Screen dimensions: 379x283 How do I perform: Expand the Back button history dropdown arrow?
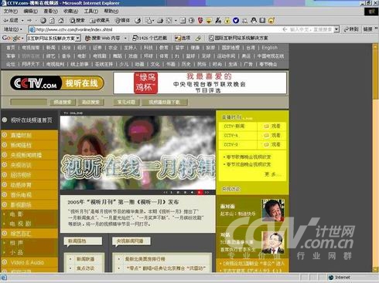pyautogui.click(x=22, y=21)
